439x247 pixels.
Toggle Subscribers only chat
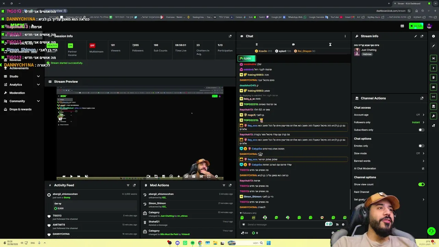(x=421, y=130)
